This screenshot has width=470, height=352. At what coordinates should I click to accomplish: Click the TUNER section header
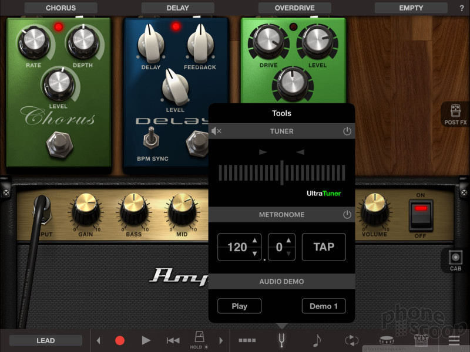pyautogui.click(x=281, y=131)
